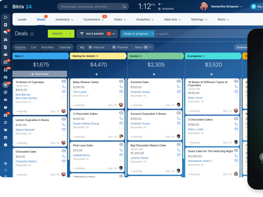Call contact on Pink Lace Cake deal
The image size is (263, 197).
[121, 150]
